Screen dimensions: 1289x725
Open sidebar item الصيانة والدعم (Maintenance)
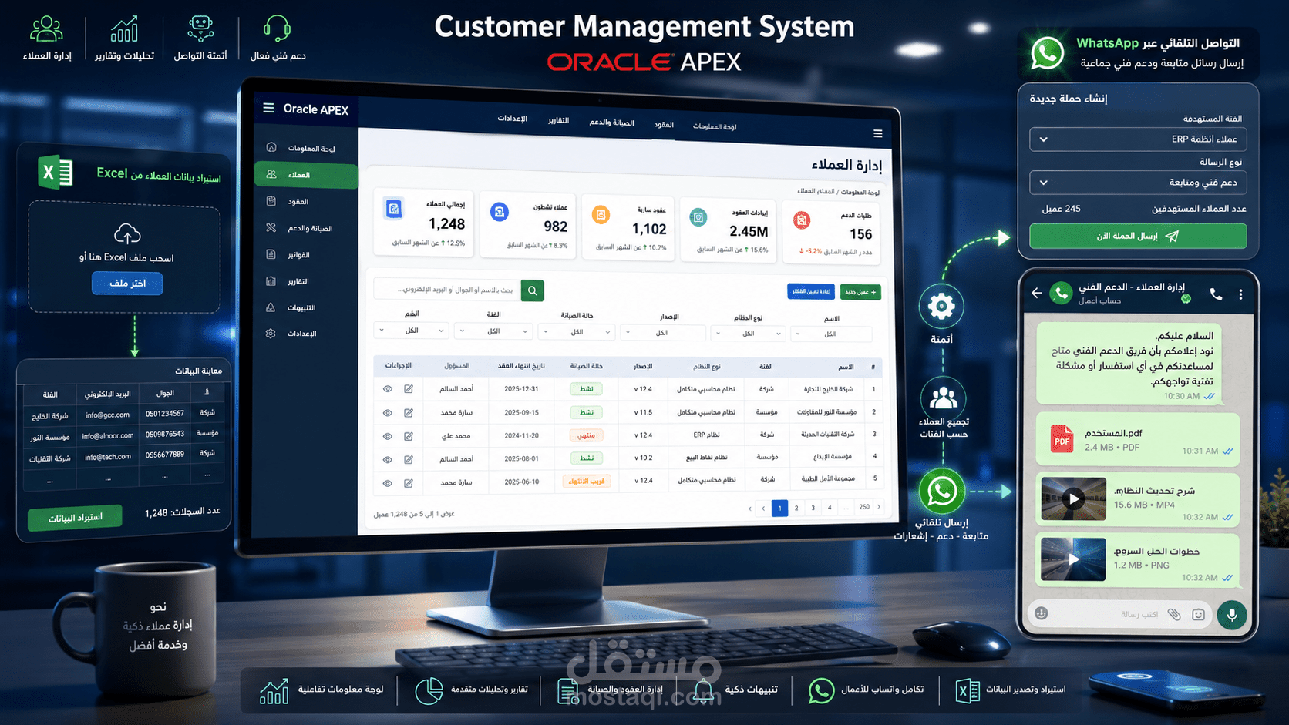point(305,228)
